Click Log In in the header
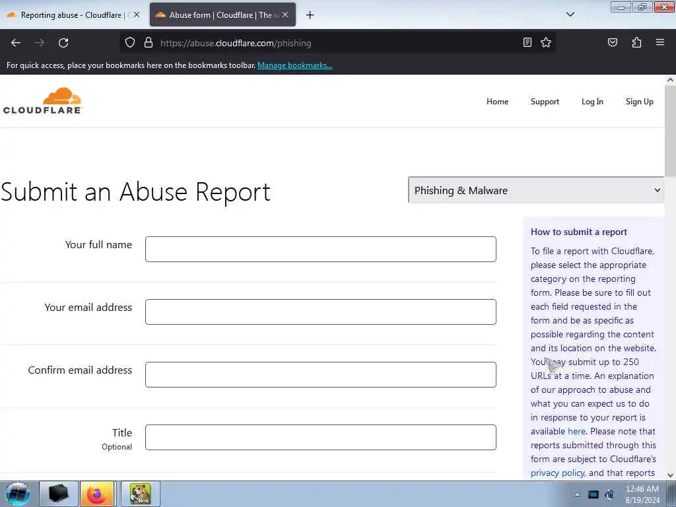The image size is (676, 507). click(x=592, y=102)
